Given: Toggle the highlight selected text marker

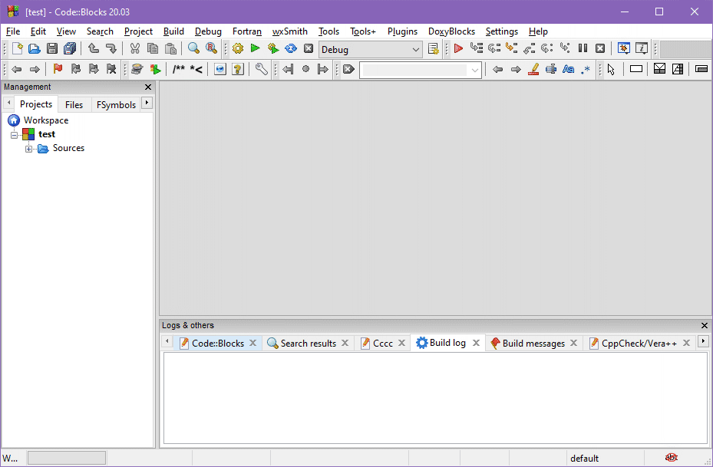Looking at the screenshot, I should 533,69.
